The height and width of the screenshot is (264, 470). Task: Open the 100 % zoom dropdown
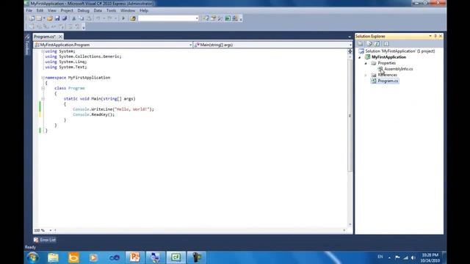click(x=51, y=230)
